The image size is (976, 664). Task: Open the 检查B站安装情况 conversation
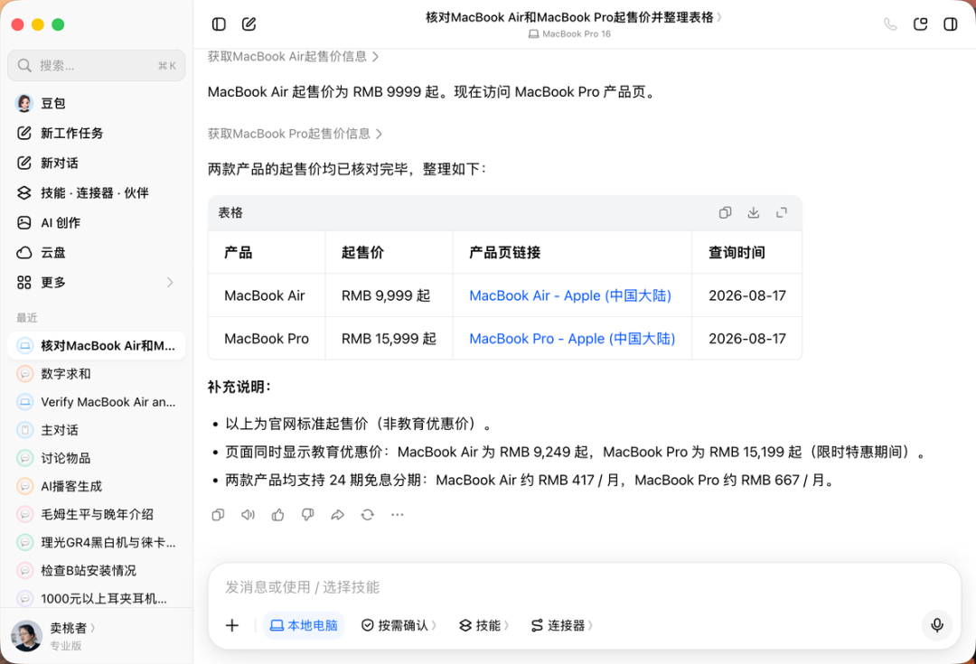point(96,570)
